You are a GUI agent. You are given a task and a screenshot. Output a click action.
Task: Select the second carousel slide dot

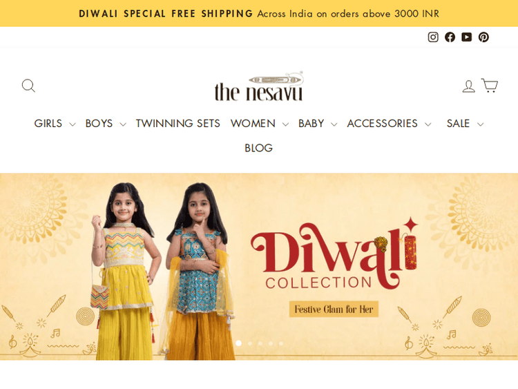250,343
